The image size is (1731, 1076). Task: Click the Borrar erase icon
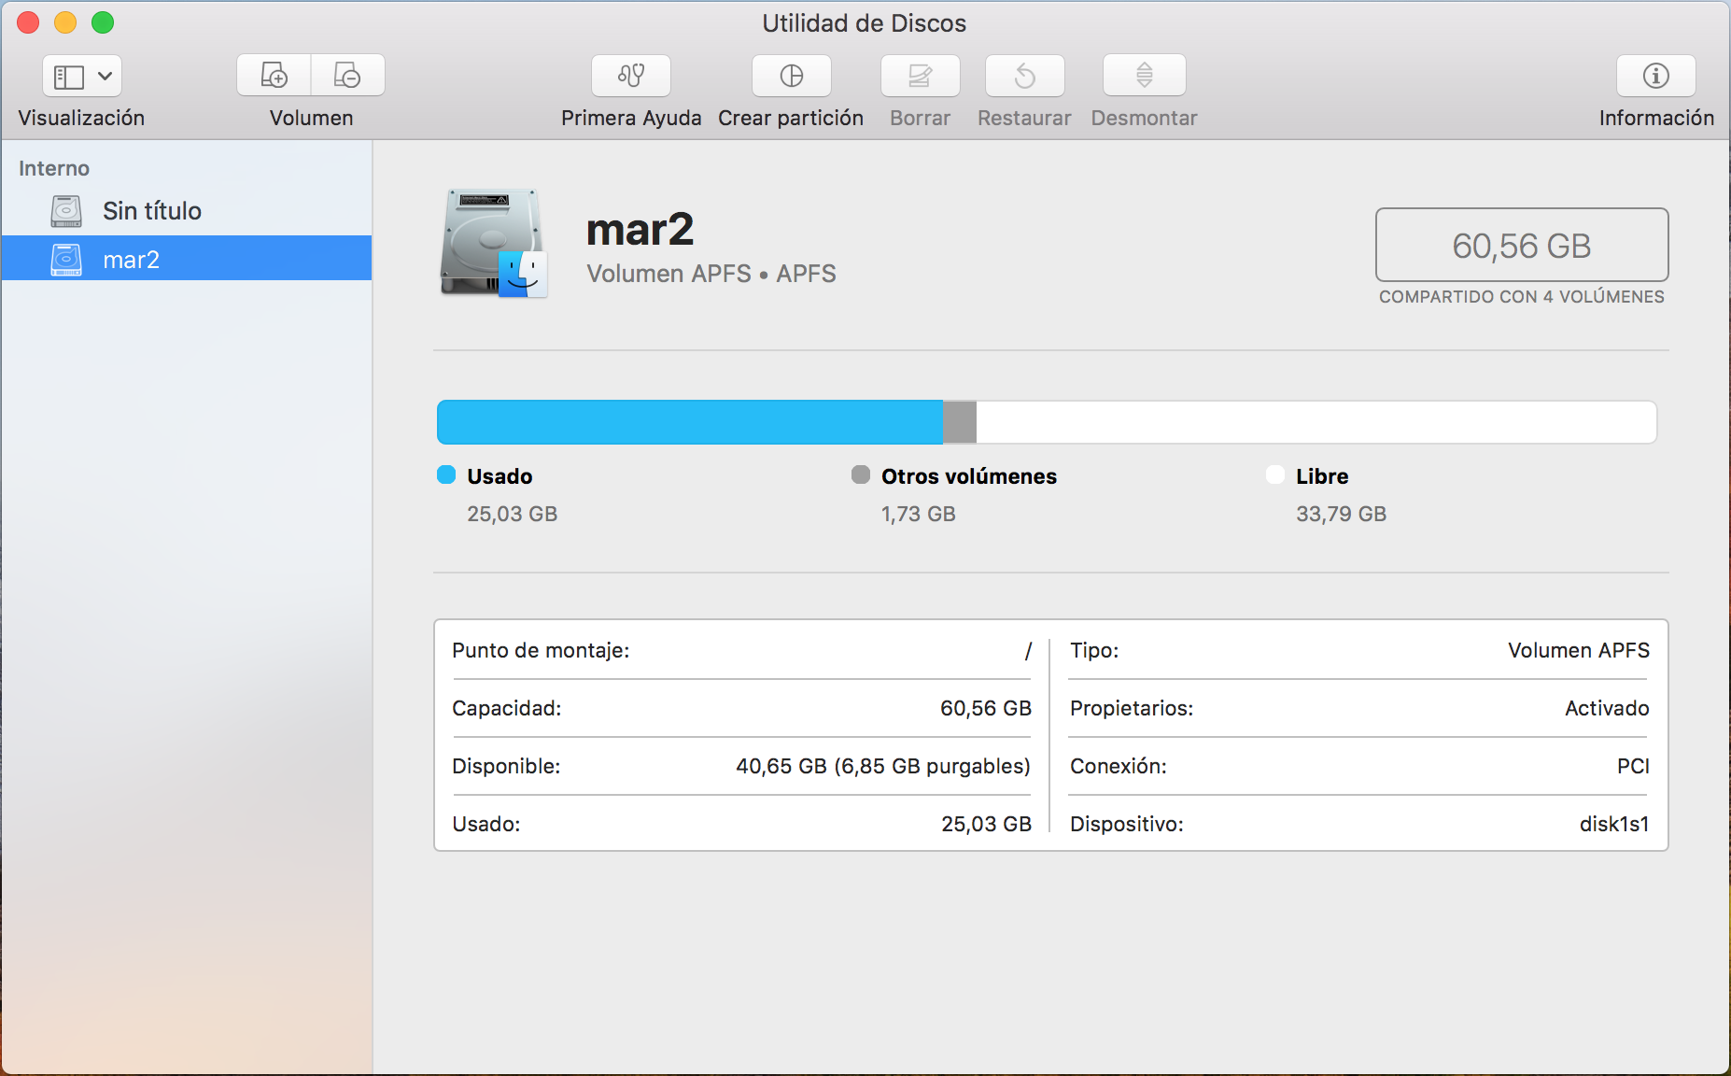click(x=920, y=76)
